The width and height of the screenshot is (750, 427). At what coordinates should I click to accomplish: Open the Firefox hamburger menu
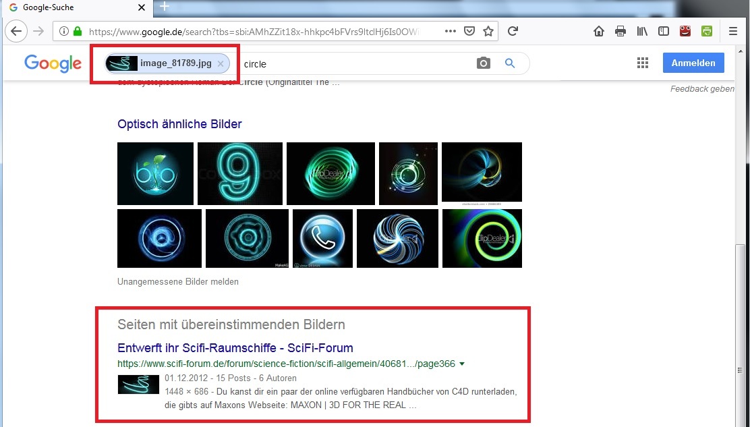coord(733,31)
